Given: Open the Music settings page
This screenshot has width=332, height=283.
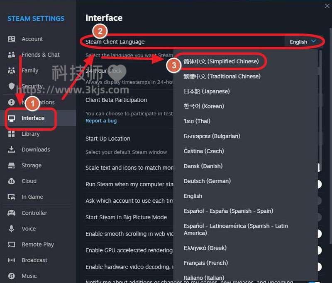Looking at the screenshot, I should tap(38, 276).
